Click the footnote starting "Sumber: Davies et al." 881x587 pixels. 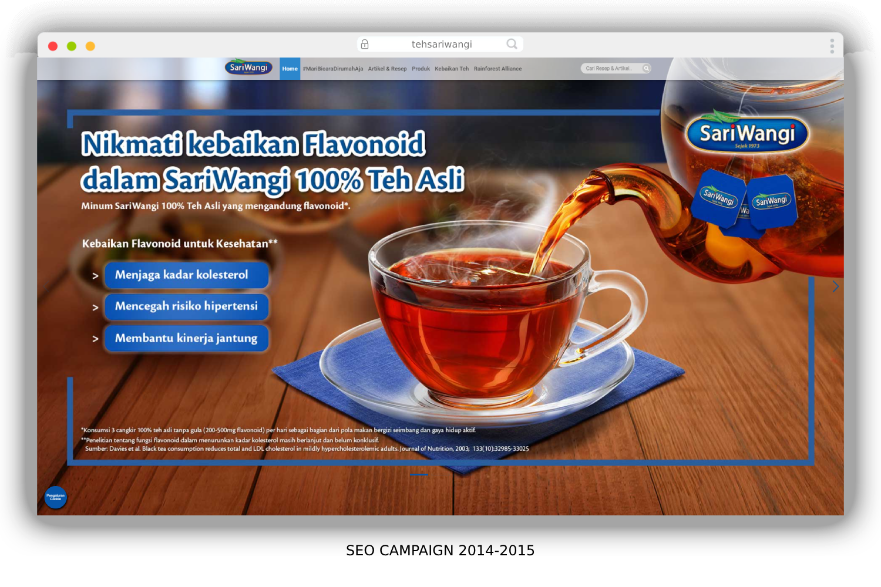(307, 448)
